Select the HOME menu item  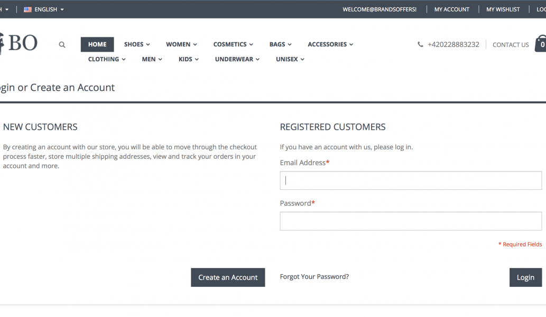click(x=97, y=44)
